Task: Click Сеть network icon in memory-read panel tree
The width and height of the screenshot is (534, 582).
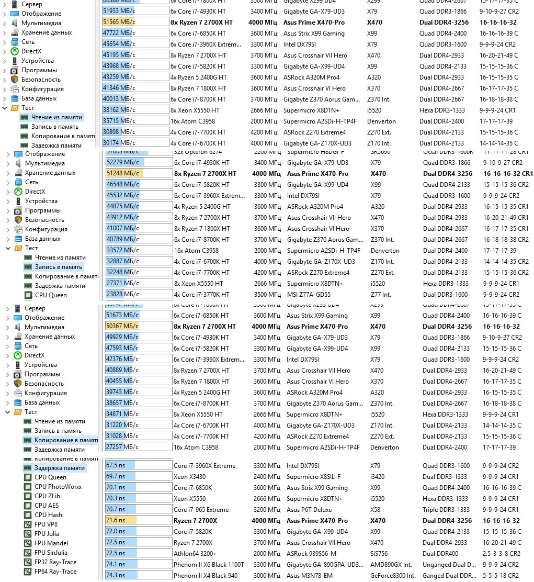Action: 15,42
